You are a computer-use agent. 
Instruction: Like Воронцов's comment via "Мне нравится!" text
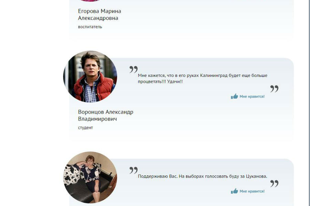[252, 96]
